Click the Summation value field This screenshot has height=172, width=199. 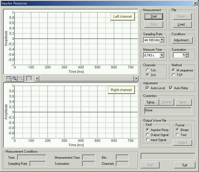click(x=179, y=55)
